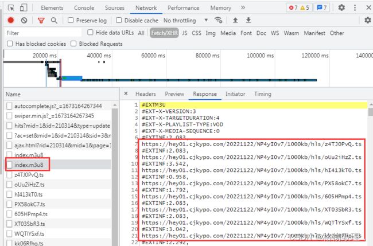Filter requests by Img

click(x=211, y=33)
